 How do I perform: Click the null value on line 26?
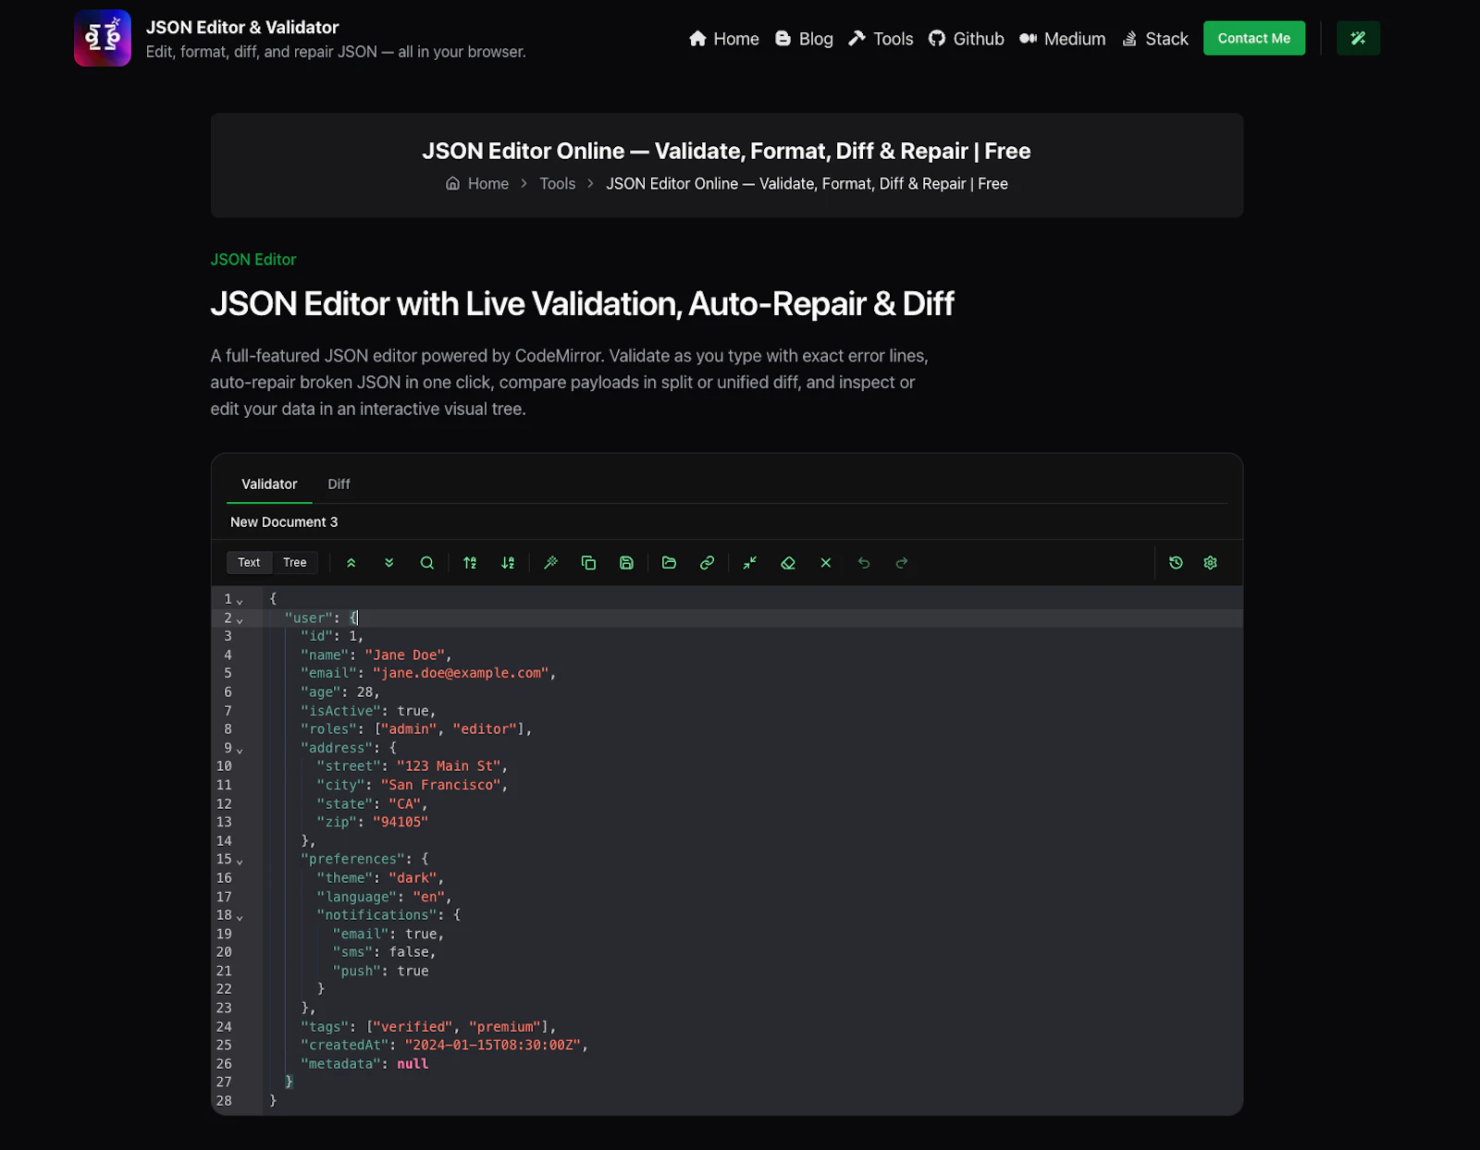(x=413, y=1064)
